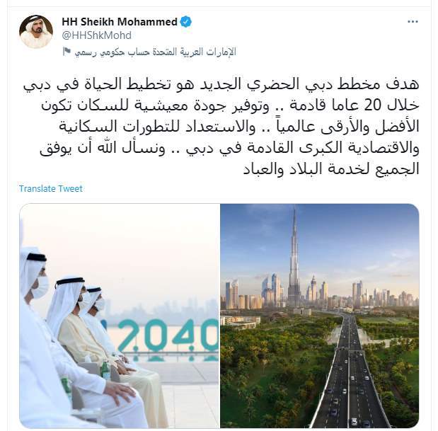Open the right Dubai skyline photo
This screenshot has width=438, height=431.
click(320, 316)
